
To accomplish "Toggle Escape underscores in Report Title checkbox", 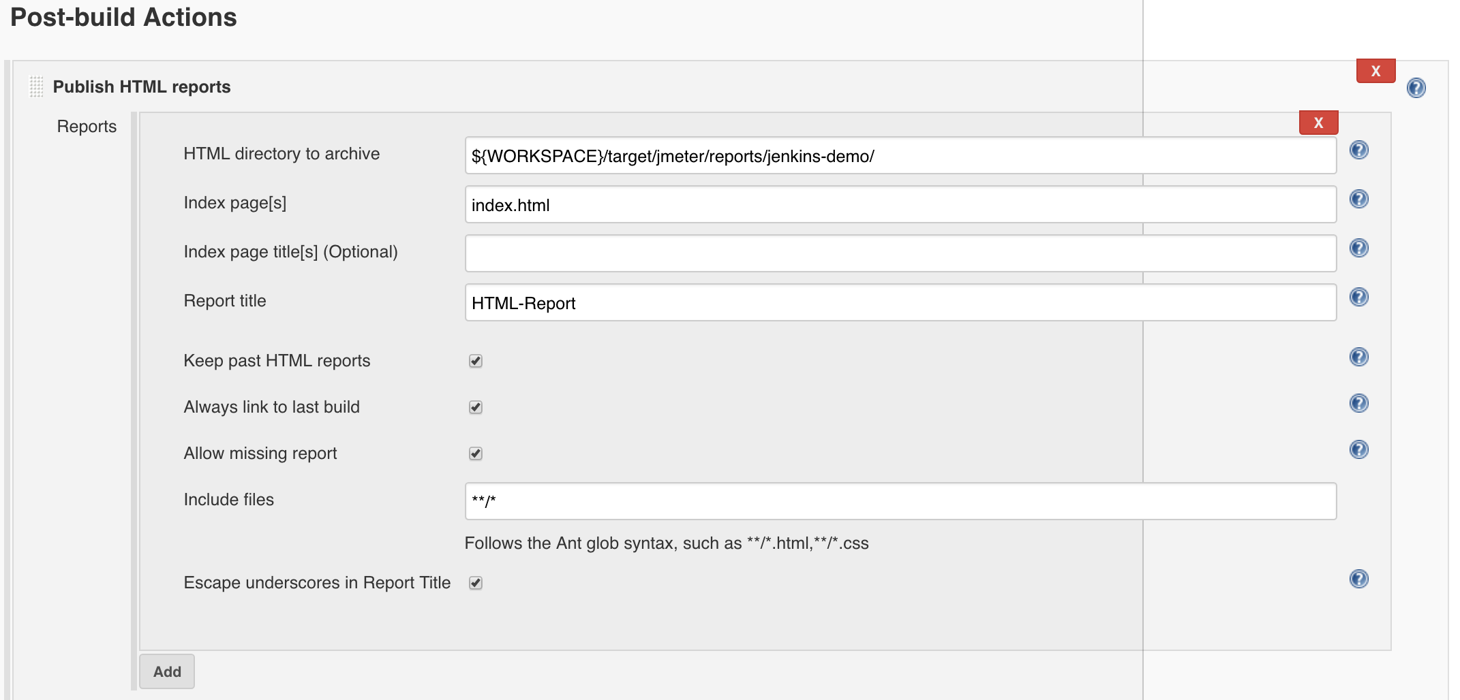I will (476, 583).
